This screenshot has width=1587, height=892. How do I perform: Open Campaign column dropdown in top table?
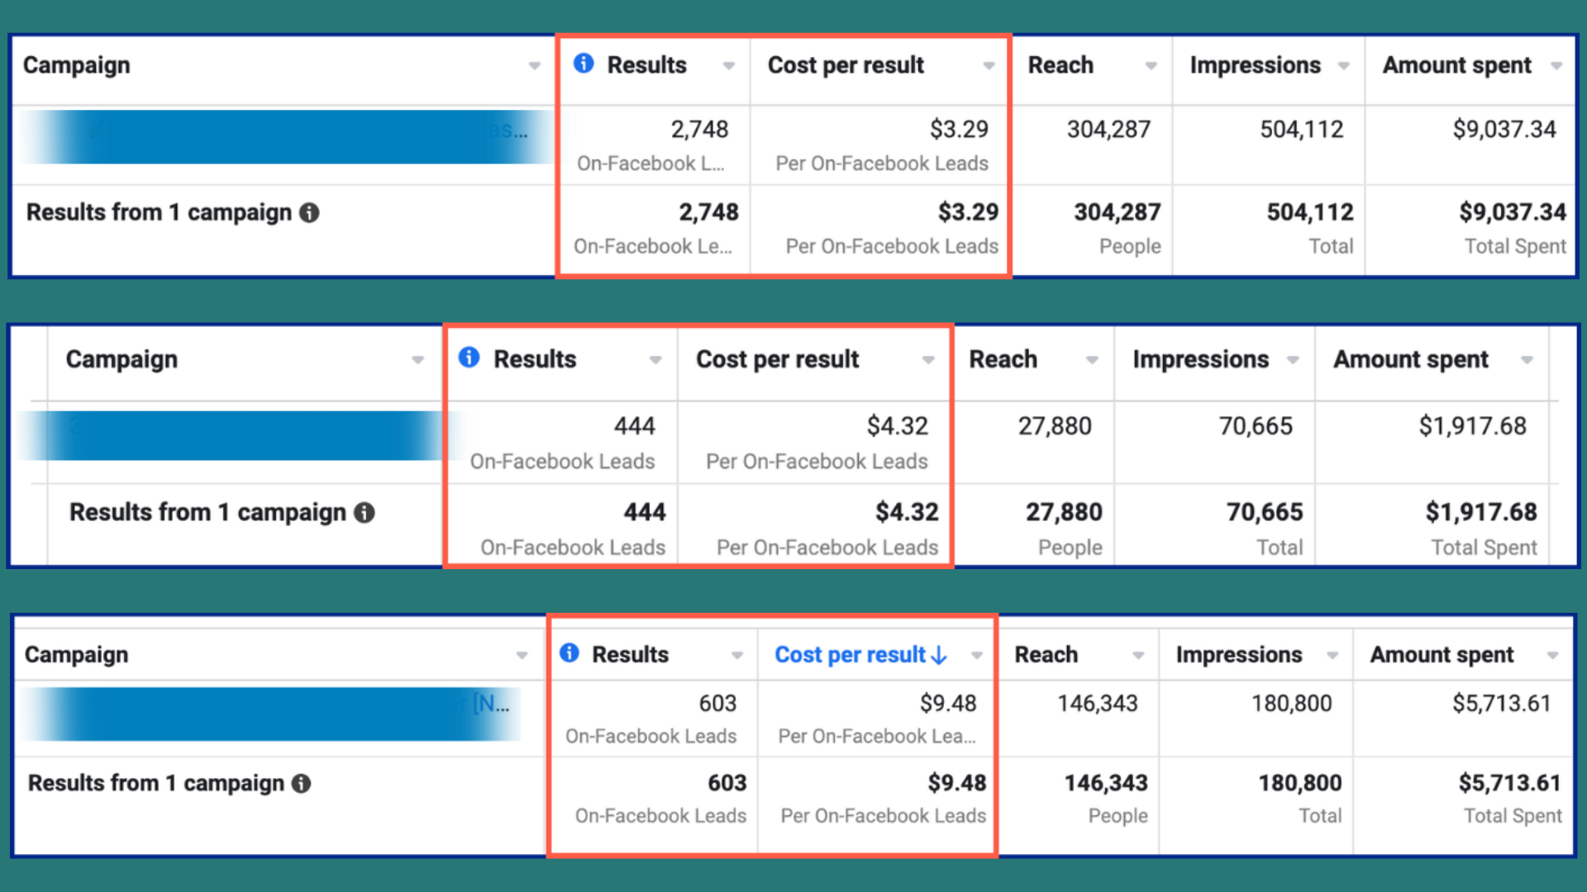[x=535, y=66]
